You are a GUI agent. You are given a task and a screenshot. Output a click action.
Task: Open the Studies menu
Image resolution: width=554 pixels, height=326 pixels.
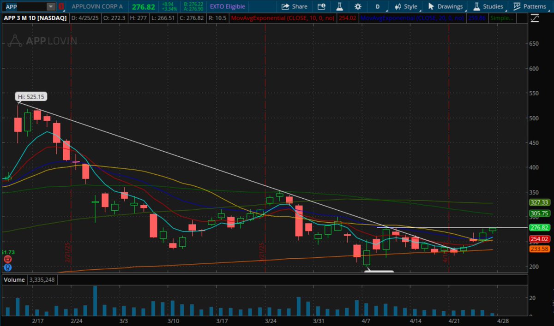[488, 6]
